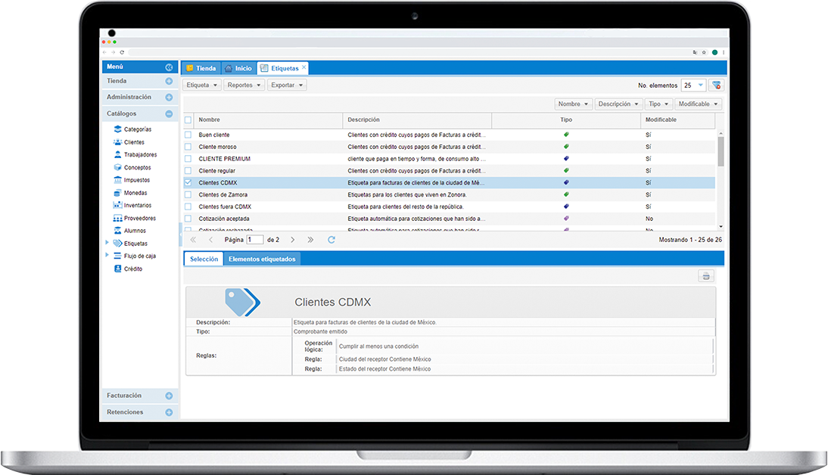
Task: Expand the Facturación menu section
Action: [x=169, y=396]
